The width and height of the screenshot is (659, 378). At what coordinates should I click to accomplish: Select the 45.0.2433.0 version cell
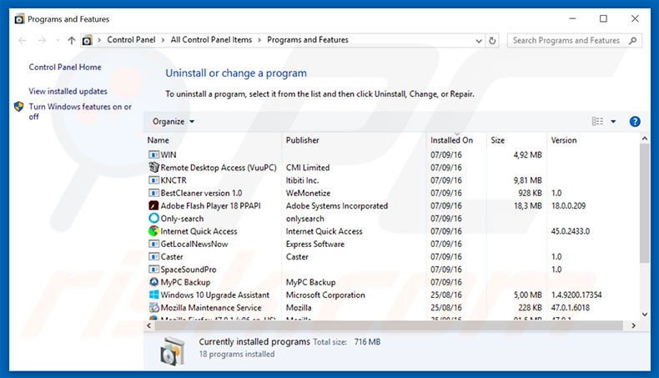tap(571, 231)
